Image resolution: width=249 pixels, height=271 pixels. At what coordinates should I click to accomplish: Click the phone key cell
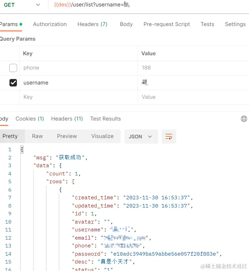(x=79, y=68)
